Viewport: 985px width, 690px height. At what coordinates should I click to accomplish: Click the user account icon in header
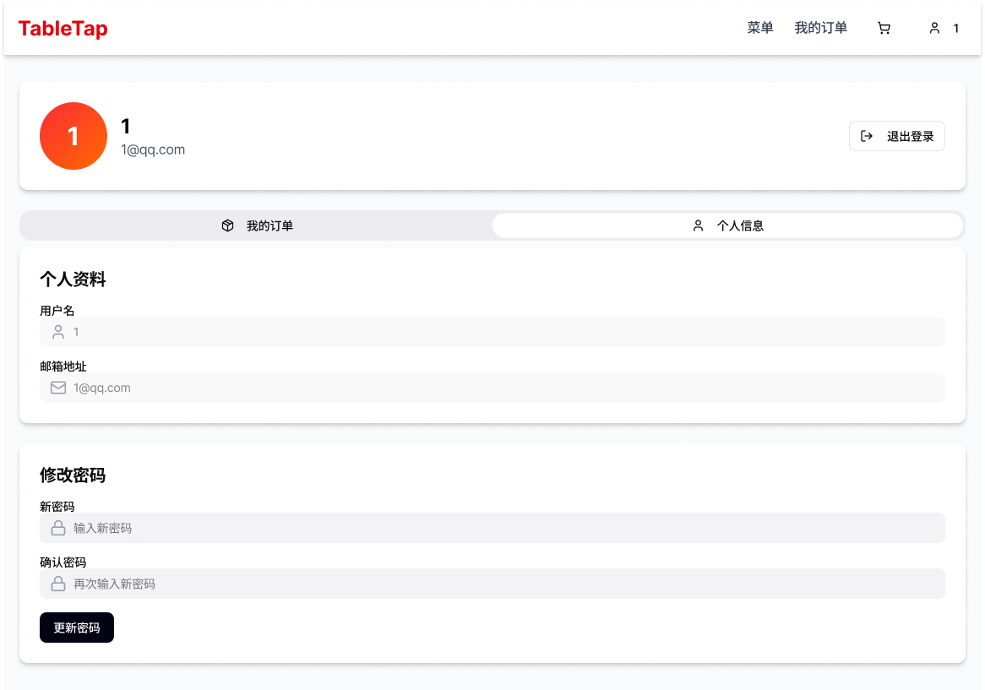click(935, 28)
